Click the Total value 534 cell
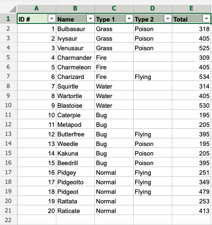 [x=191, y=77]
